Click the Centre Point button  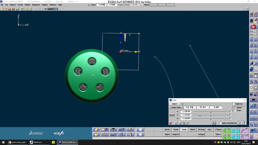click(x=176, y=107)
